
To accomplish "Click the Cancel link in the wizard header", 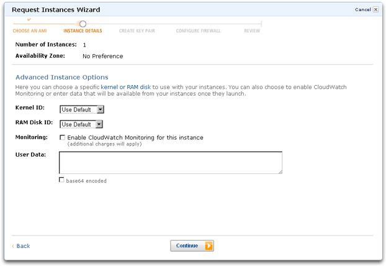I will click(362, 9).
